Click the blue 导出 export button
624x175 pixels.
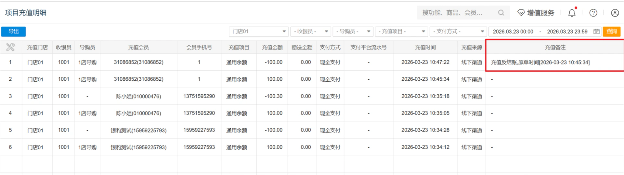coord(13,31)
